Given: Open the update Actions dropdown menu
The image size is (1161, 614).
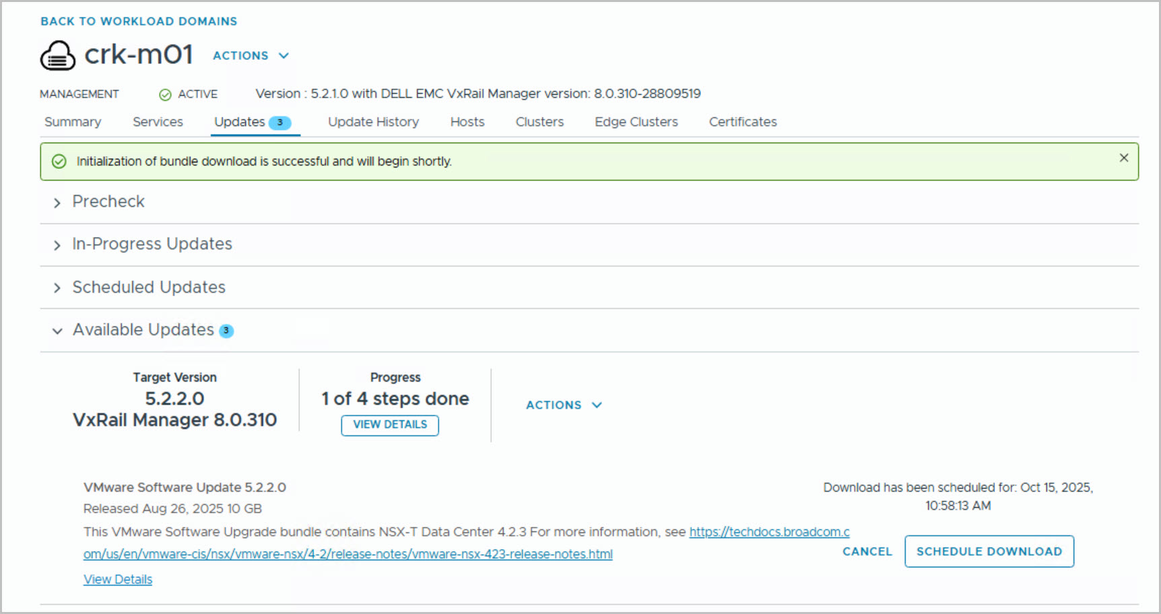Looking at the screenshot, I should [x=564, y=405].
